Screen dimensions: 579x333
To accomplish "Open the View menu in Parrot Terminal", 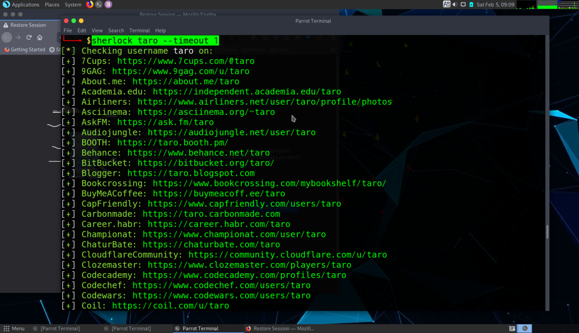I will coord(97,30).
